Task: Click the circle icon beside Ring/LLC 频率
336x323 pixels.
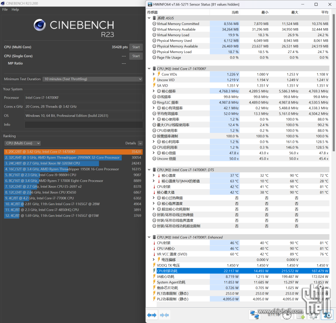Action: [154, 102]
